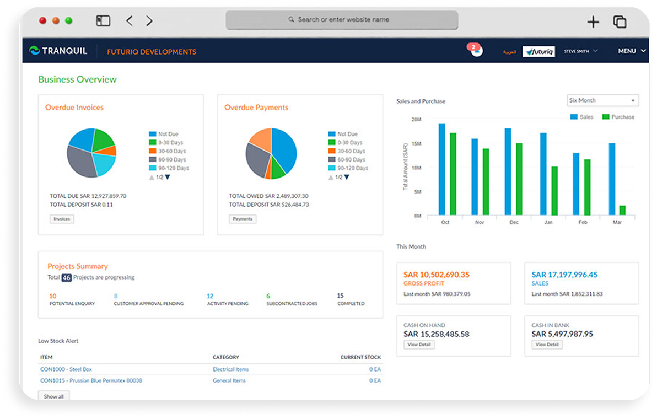
Task: Expand the MENU dropdown
Action: click(632, 51)
